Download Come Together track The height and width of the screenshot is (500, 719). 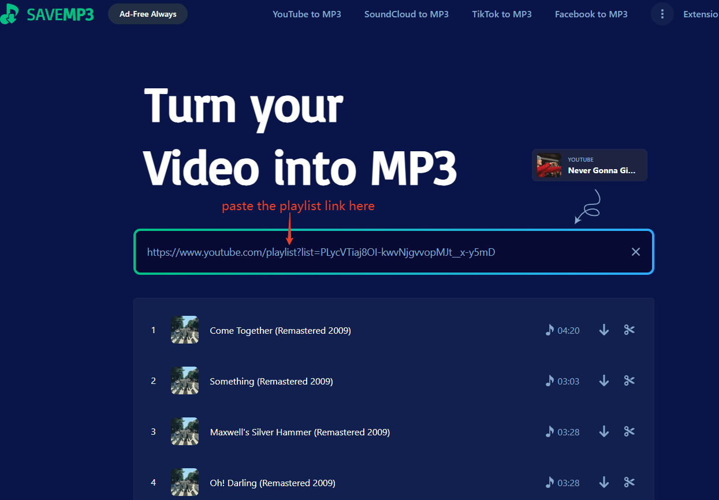(604, 330)
